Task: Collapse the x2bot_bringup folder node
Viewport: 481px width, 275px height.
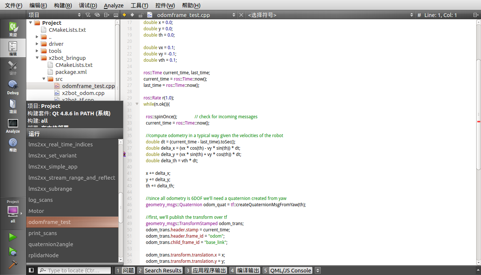Action: [37, 58]
